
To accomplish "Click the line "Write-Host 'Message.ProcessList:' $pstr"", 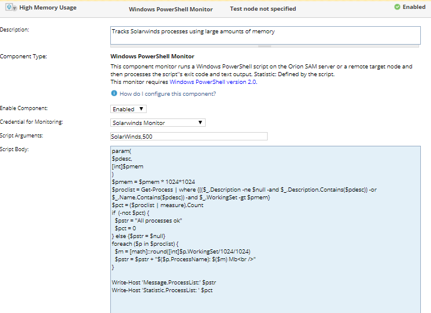I will [x=164, y=283].
